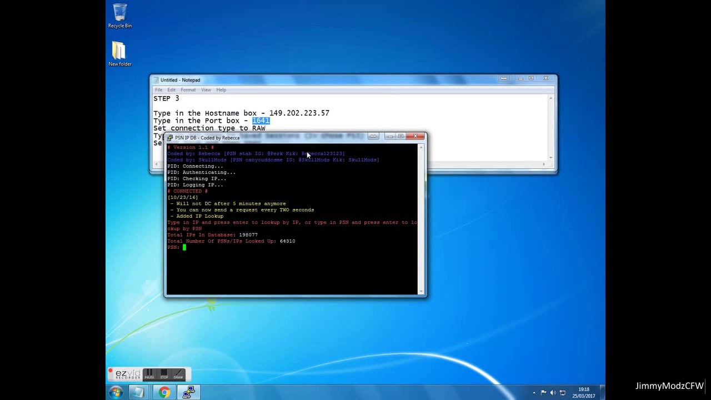Image resolution: width=711 pixels, height=400 pixels.
Task: Click 'Set connection type to RAW' line
Action: (209, 128)
